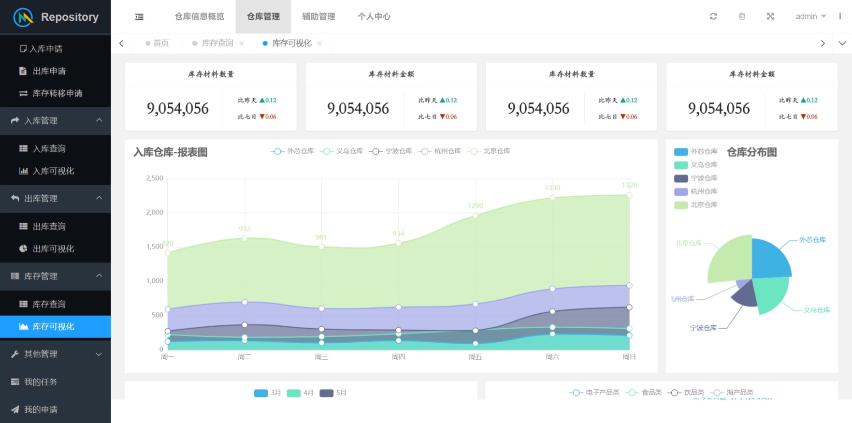The width and height of the screenshot is (852, 423).
Task: Click the 杭州仓库 lavender pie legend swatch
Action: [x=681, y=192]
